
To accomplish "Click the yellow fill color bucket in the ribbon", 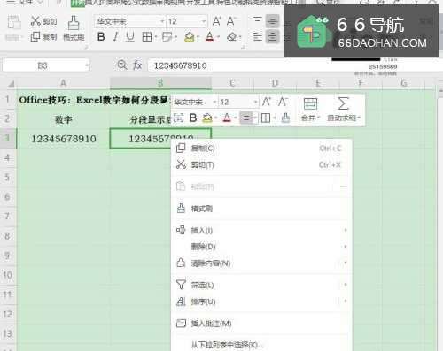I will coord(189,37).
